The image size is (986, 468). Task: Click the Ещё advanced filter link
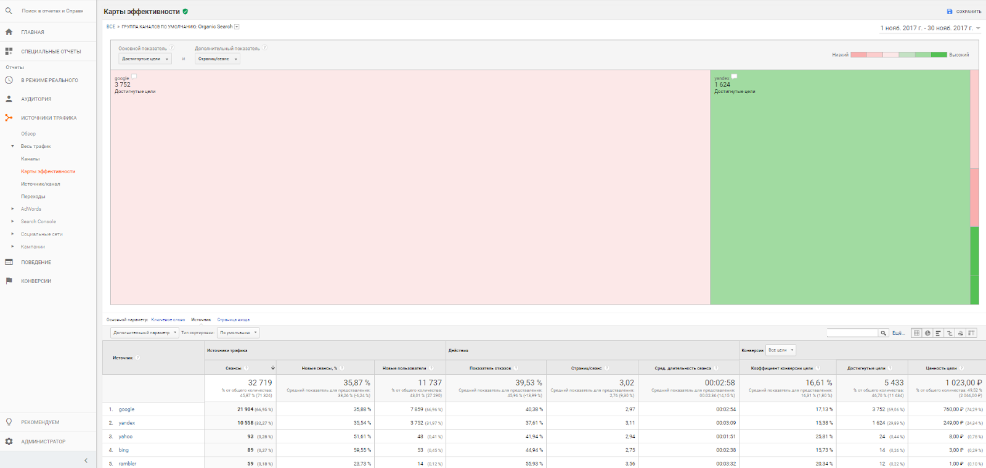pyautogui.click(x=898, y=333)
